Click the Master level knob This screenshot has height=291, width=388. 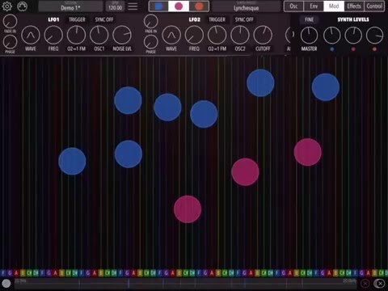[309, 35]
